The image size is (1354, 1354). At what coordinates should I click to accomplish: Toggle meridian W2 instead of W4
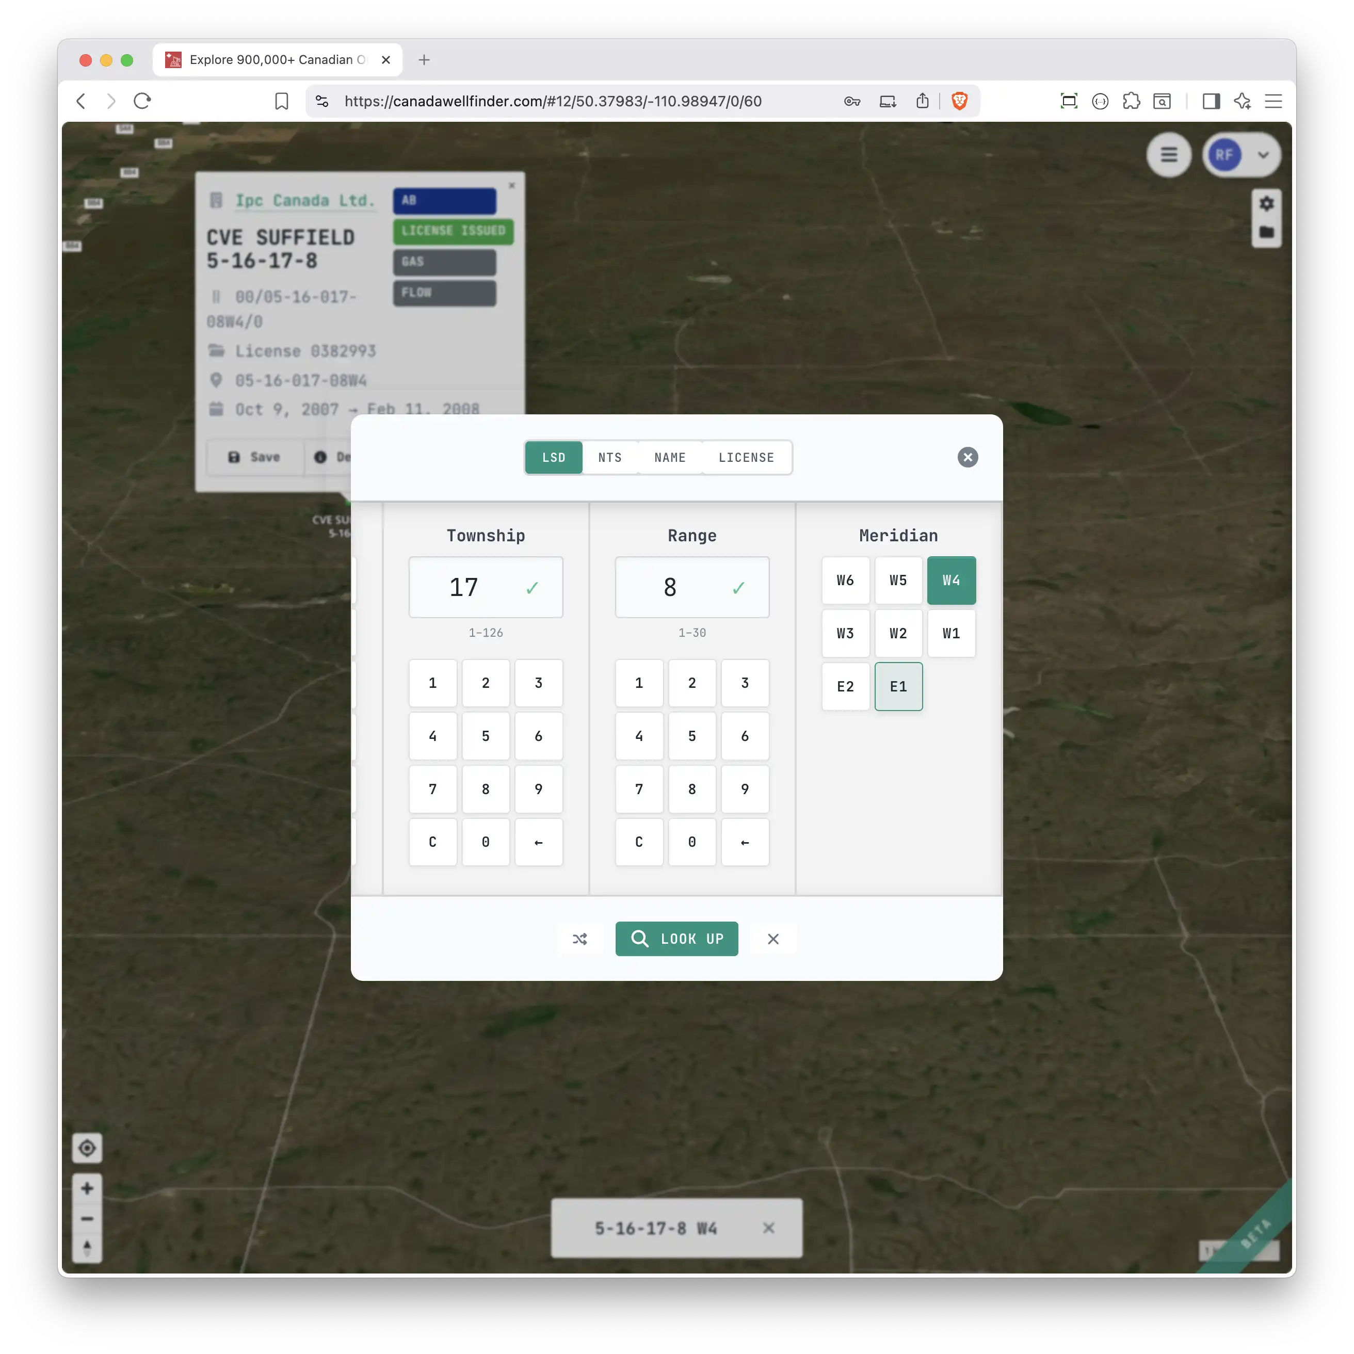tap(898, 633)
